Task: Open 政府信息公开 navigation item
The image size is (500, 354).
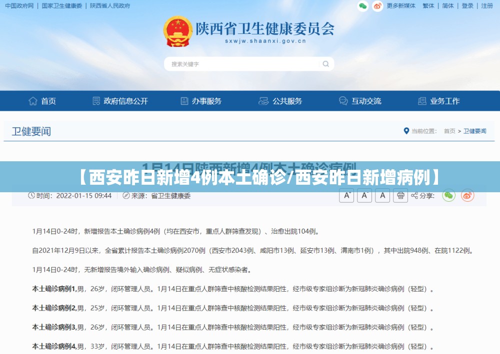Action: pos(120,101)
